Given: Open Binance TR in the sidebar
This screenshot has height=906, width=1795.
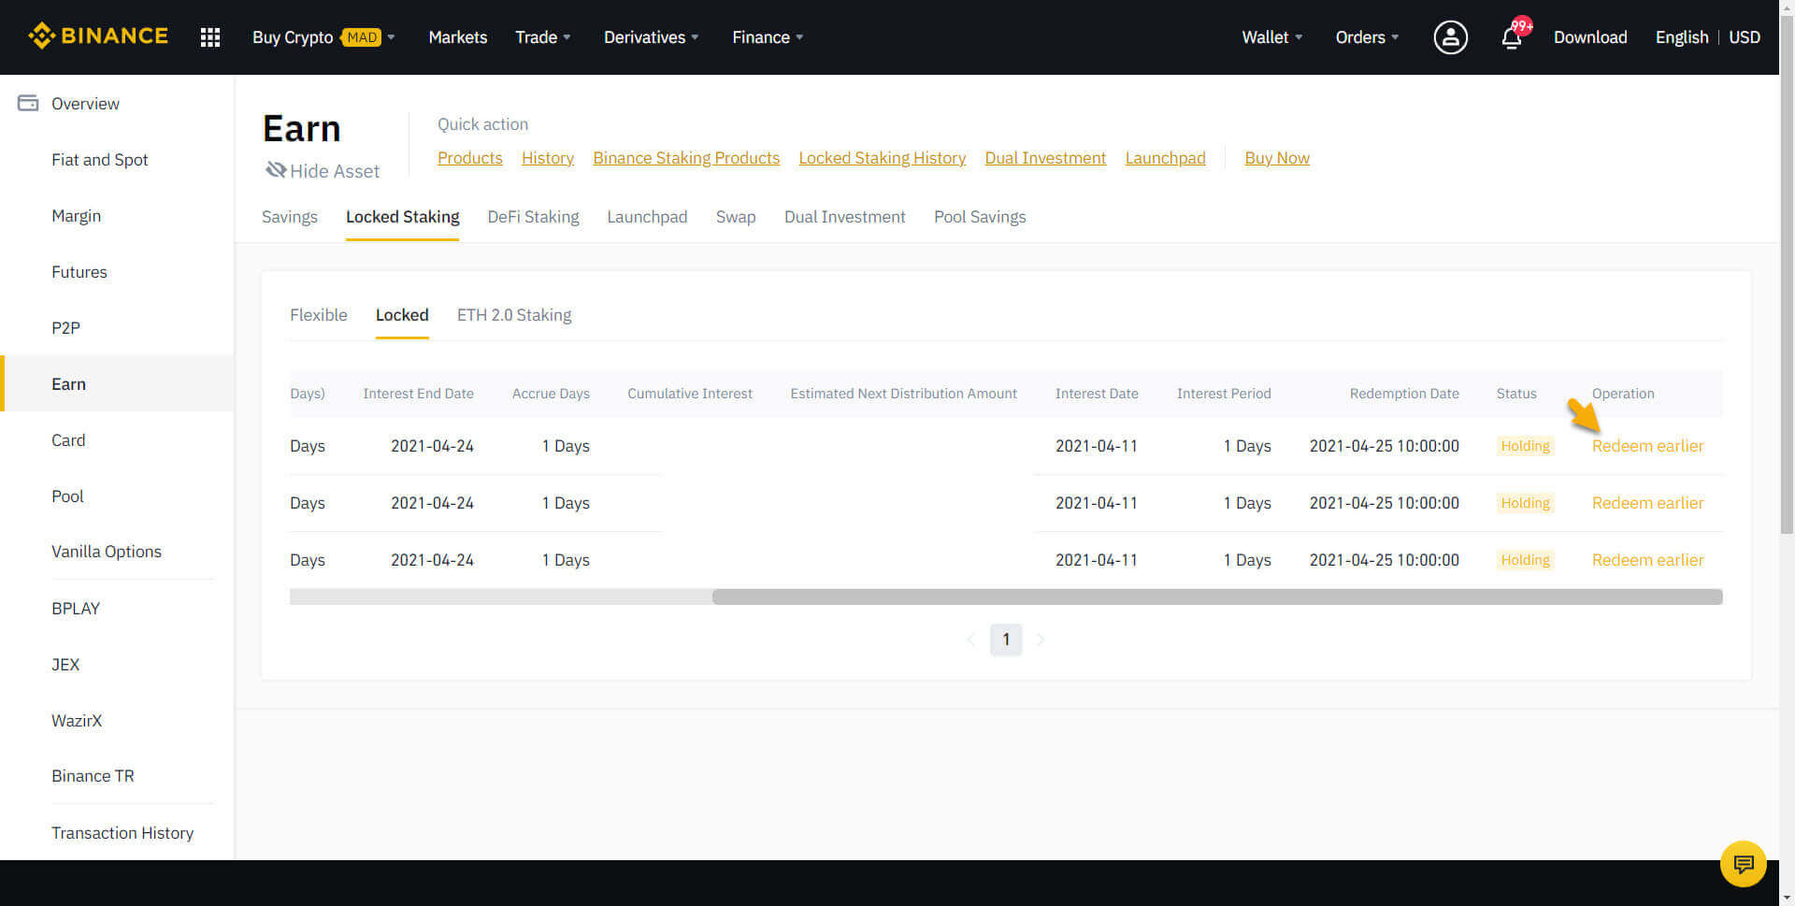Looking at the screenshot, I should 93,776.
